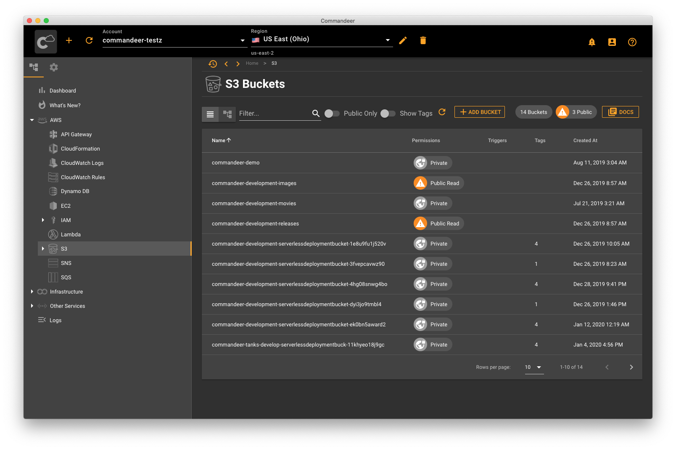
Task: Collapse the AWS tree section
Action: coord(32,120)
